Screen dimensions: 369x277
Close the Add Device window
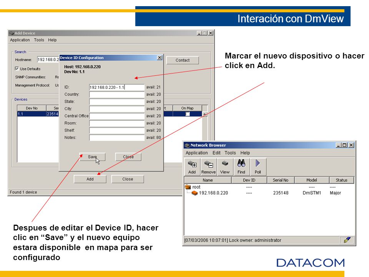[x=211, y=33]
